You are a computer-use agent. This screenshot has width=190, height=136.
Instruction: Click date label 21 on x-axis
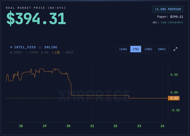coord(92,126)
